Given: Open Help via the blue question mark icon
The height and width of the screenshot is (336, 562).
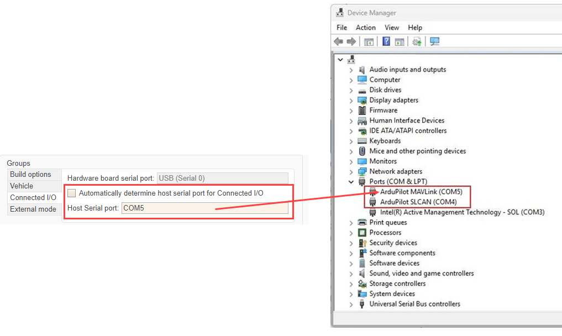Looking at the screenshot, I should point(386,41).
